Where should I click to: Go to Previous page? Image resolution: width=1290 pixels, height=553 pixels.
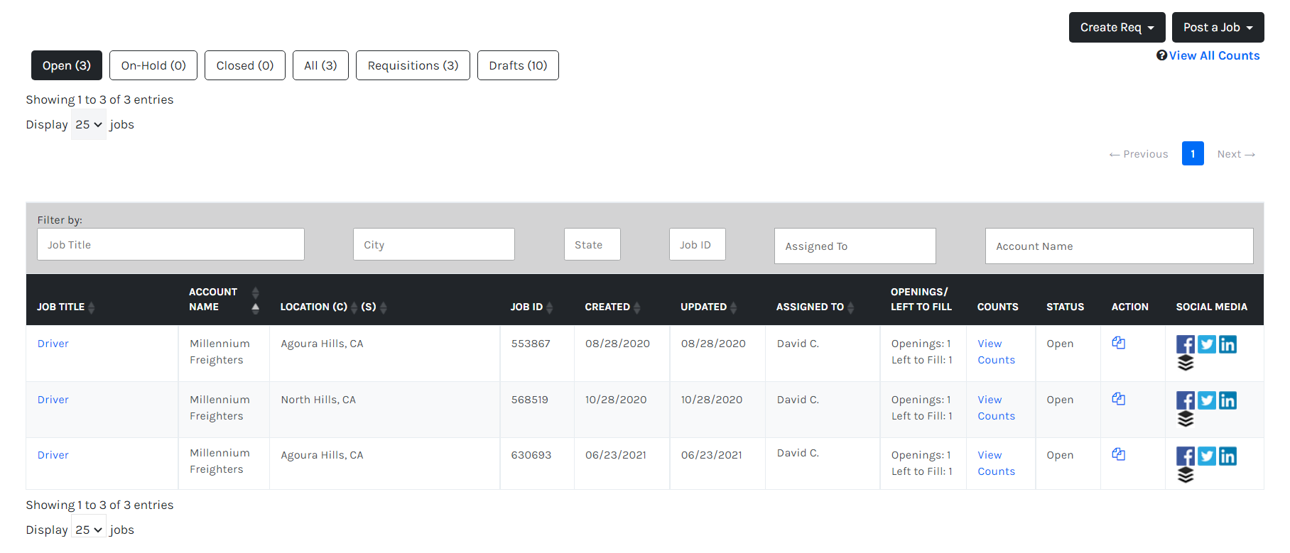(x=1139, y=154)
